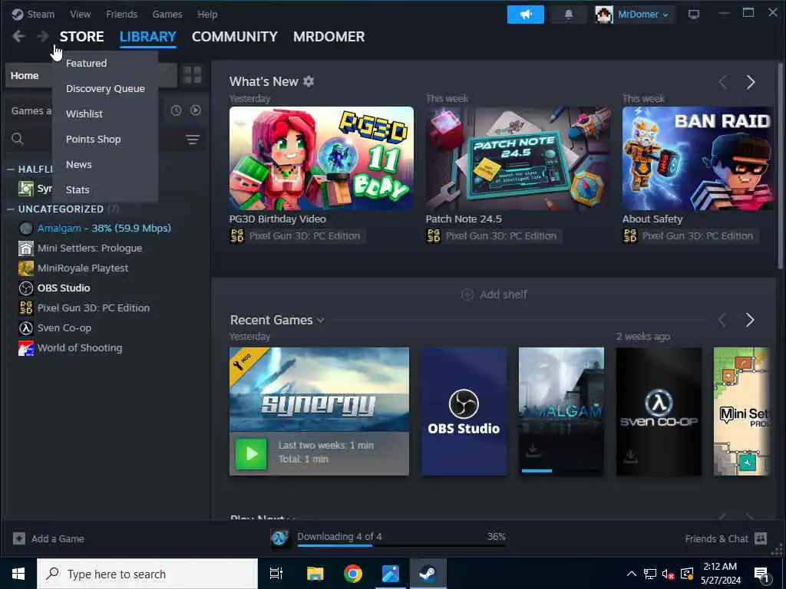The height and width of the screenshot is (589, 786).
Task: Click next arrow in Recent Games shelf
Action: point(750,320)
